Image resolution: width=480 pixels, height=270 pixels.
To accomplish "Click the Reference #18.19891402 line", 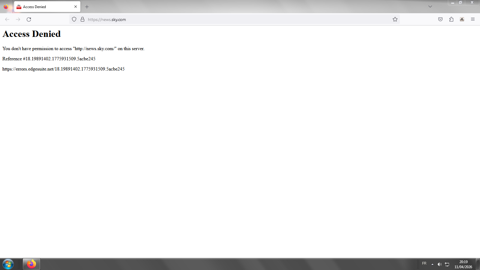I will 49,59.
